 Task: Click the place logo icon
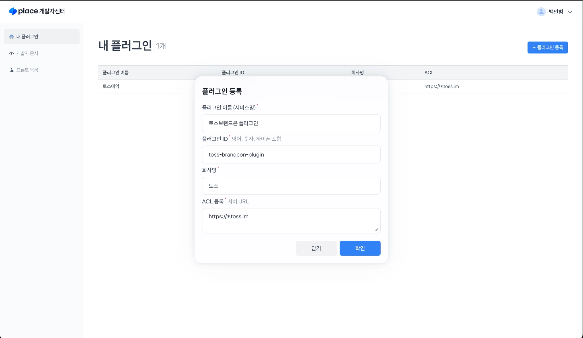click(x=13, y=11)
